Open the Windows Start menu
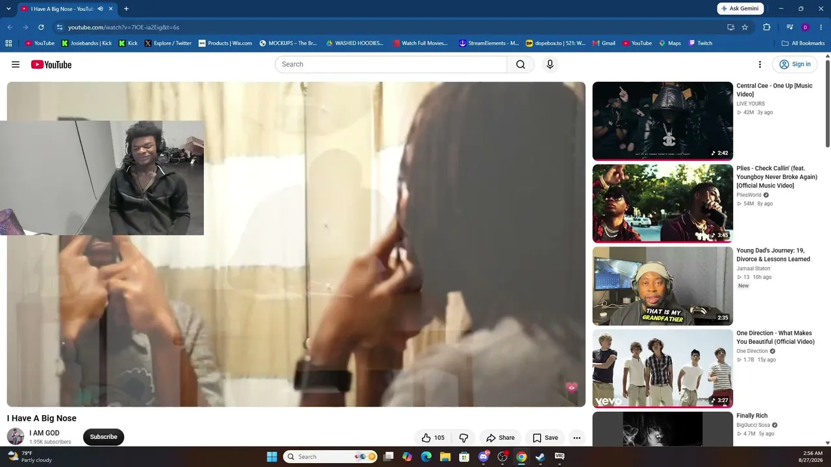The width and height of the screenshot is (831, 467). [x=272, y=457]
